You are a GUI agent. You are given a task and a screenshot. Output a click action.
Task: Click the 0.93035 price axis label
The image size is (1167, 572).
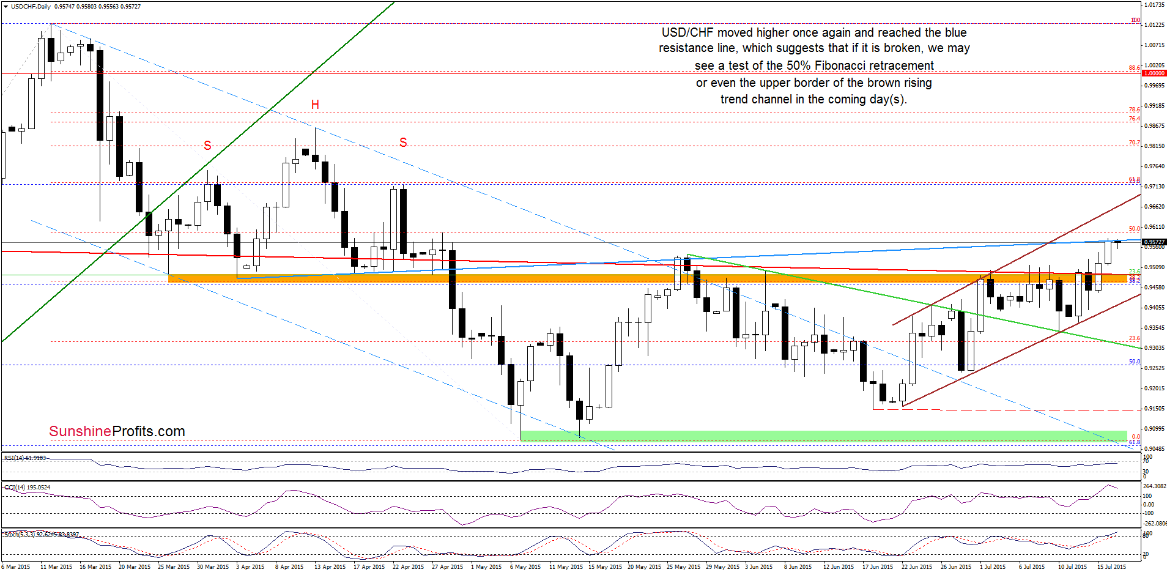[x=1155, y=348]
